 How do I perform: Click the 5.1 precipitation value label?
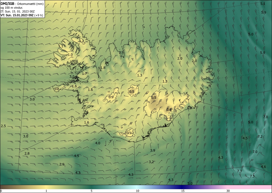click(263, 4)
